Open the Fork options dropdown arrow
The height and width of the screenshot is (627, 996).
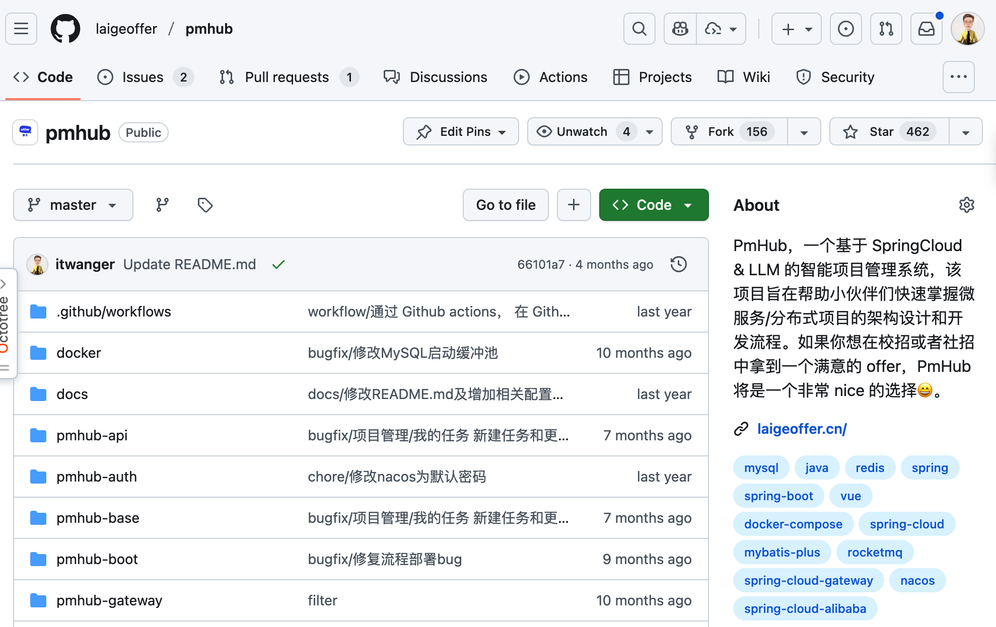[804, 132]
